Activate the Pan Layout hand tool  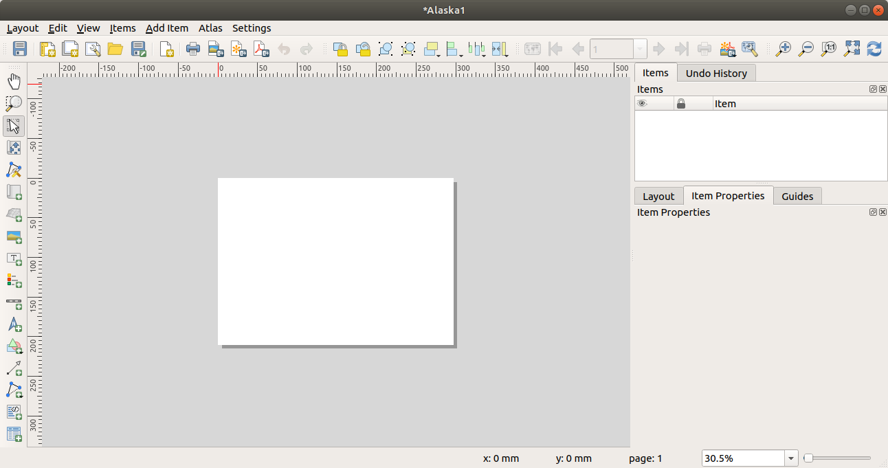14,82
